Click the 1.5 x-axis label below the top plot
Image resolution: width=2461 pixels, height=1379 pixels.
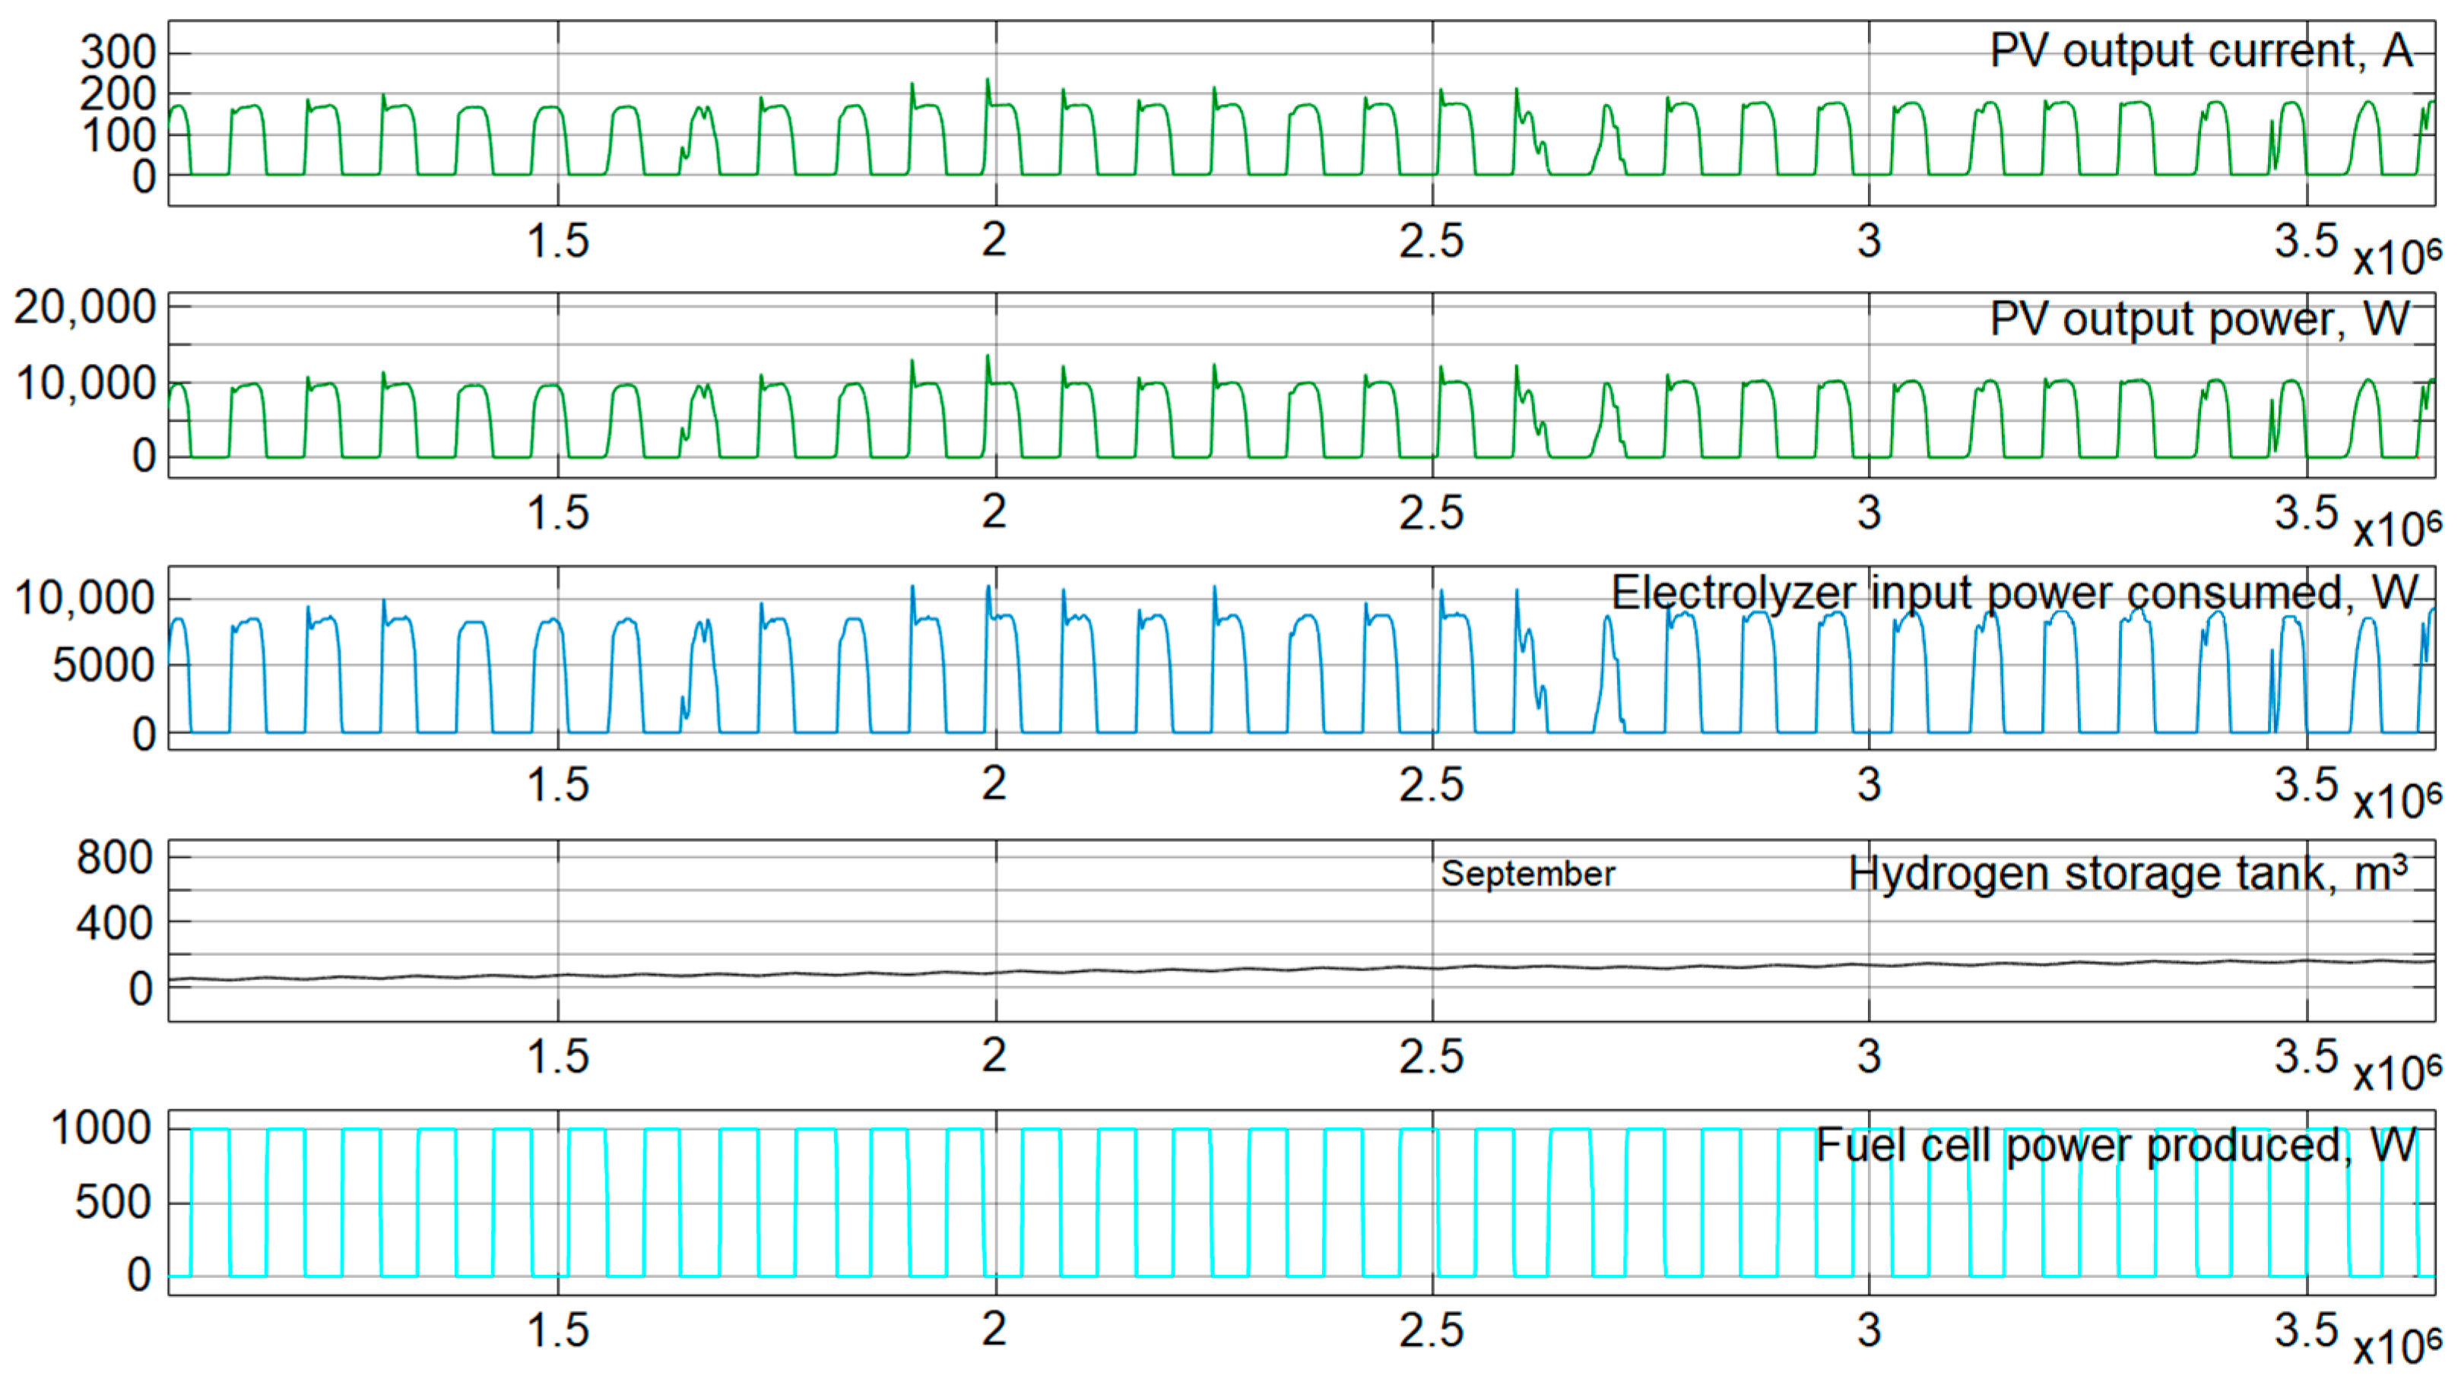click(558, 241)
